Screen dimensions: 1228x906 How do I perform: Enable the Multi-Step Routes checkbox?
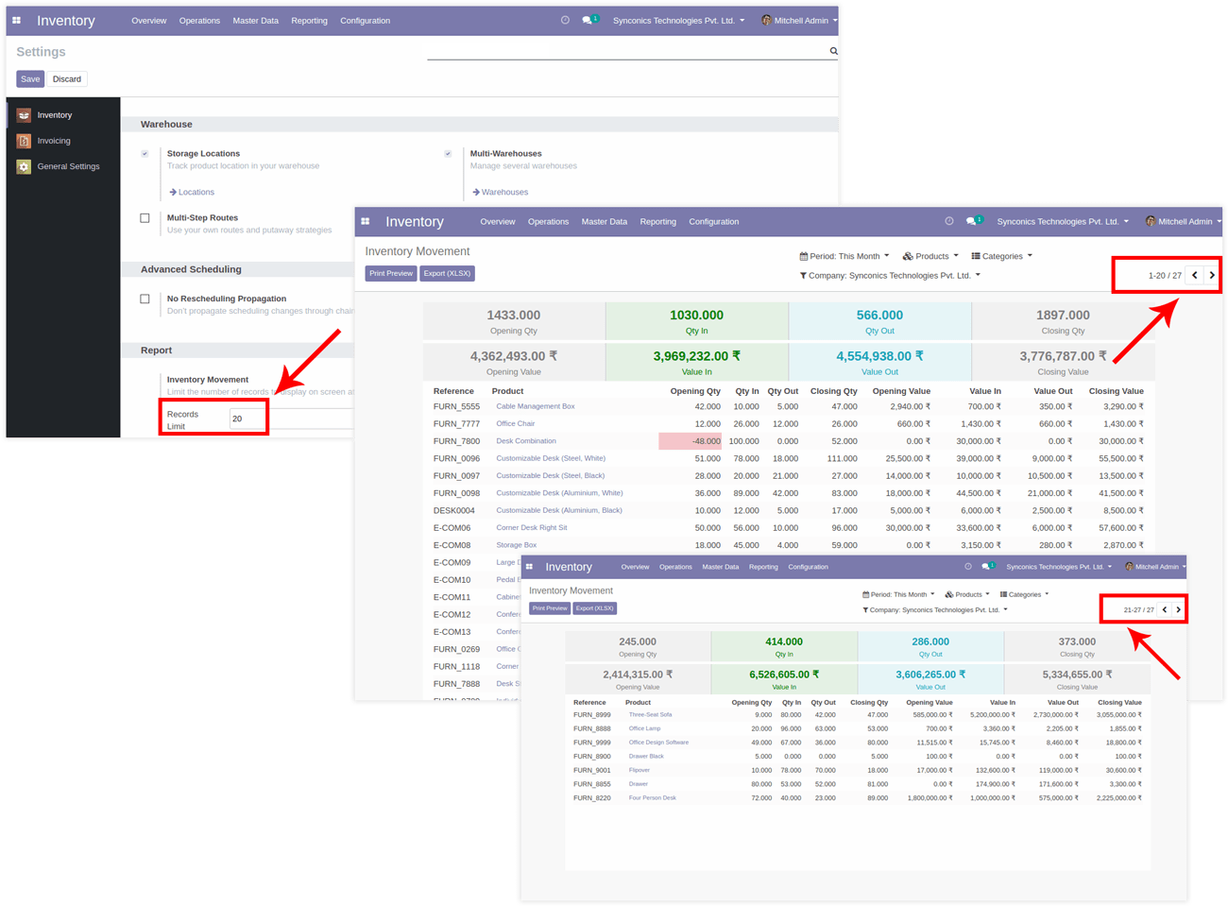[x=145, y=218]
